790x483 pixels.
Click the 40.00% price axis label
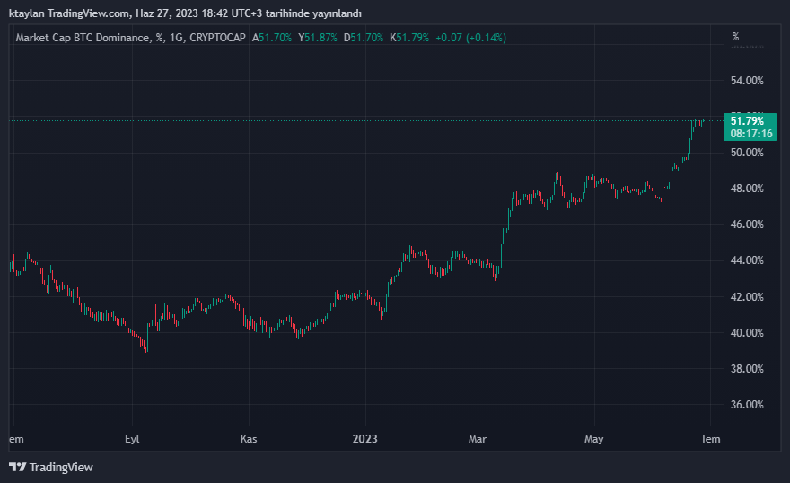click(x=747, y=333)
